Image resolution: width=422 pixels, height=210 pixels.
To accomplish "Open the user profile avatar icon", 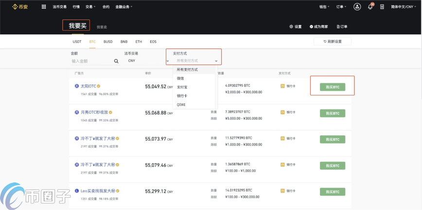I will click(x=357, y=7).
